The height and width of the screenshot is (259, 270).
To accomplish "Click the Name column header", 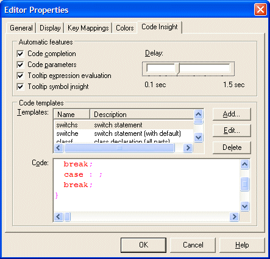I will pos(72,115).
